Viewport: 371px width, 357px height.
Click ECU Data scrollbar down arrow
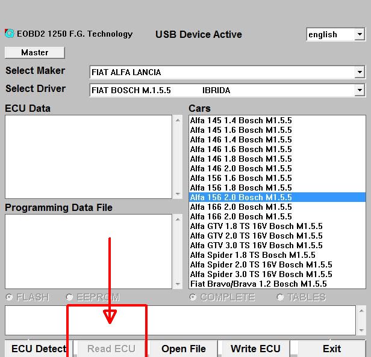click(x=178, y=194)
